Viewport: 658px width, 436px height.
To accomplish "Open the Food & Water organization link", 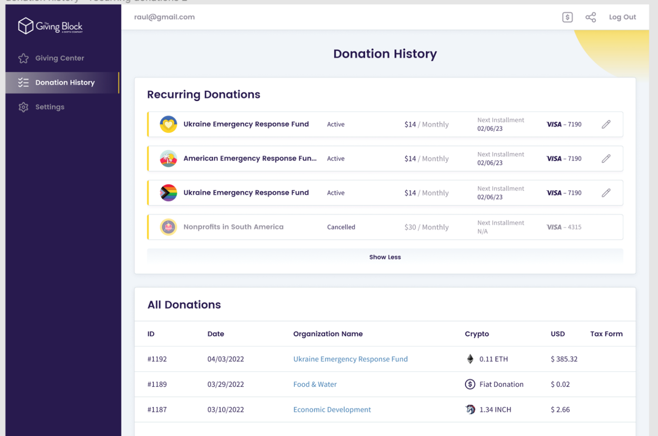I will tap(315, 385).
